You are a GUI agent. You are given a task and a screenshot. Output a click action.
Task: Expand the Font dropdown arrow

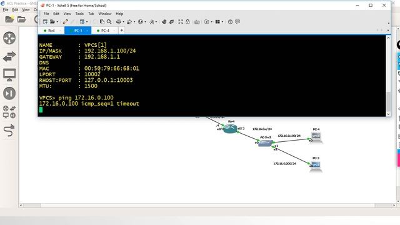click(x=156, y=22)
